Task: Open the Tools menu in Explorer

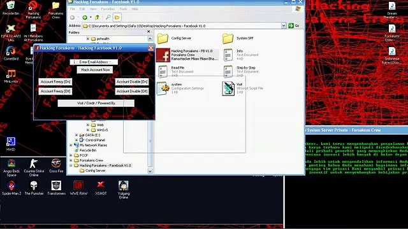Action: pyautogui.click(x=123, y=9)
